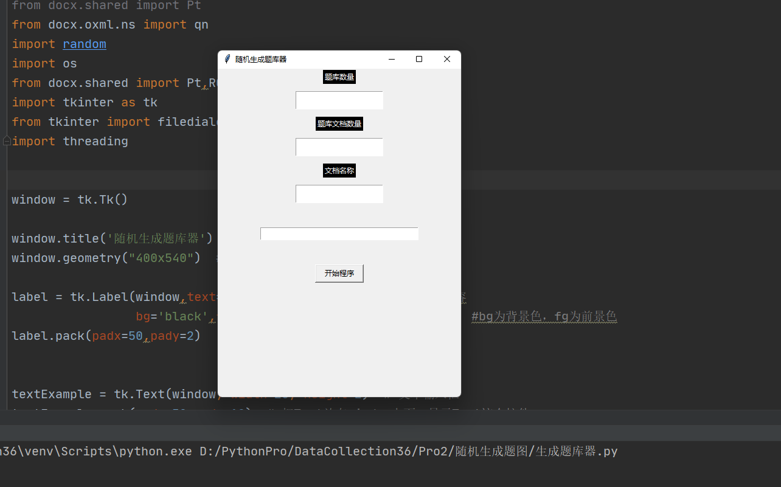Click the 题库文档数量 label
Image resolution: width=781 pixels, height=487 pixels.
tap(339, 124)
